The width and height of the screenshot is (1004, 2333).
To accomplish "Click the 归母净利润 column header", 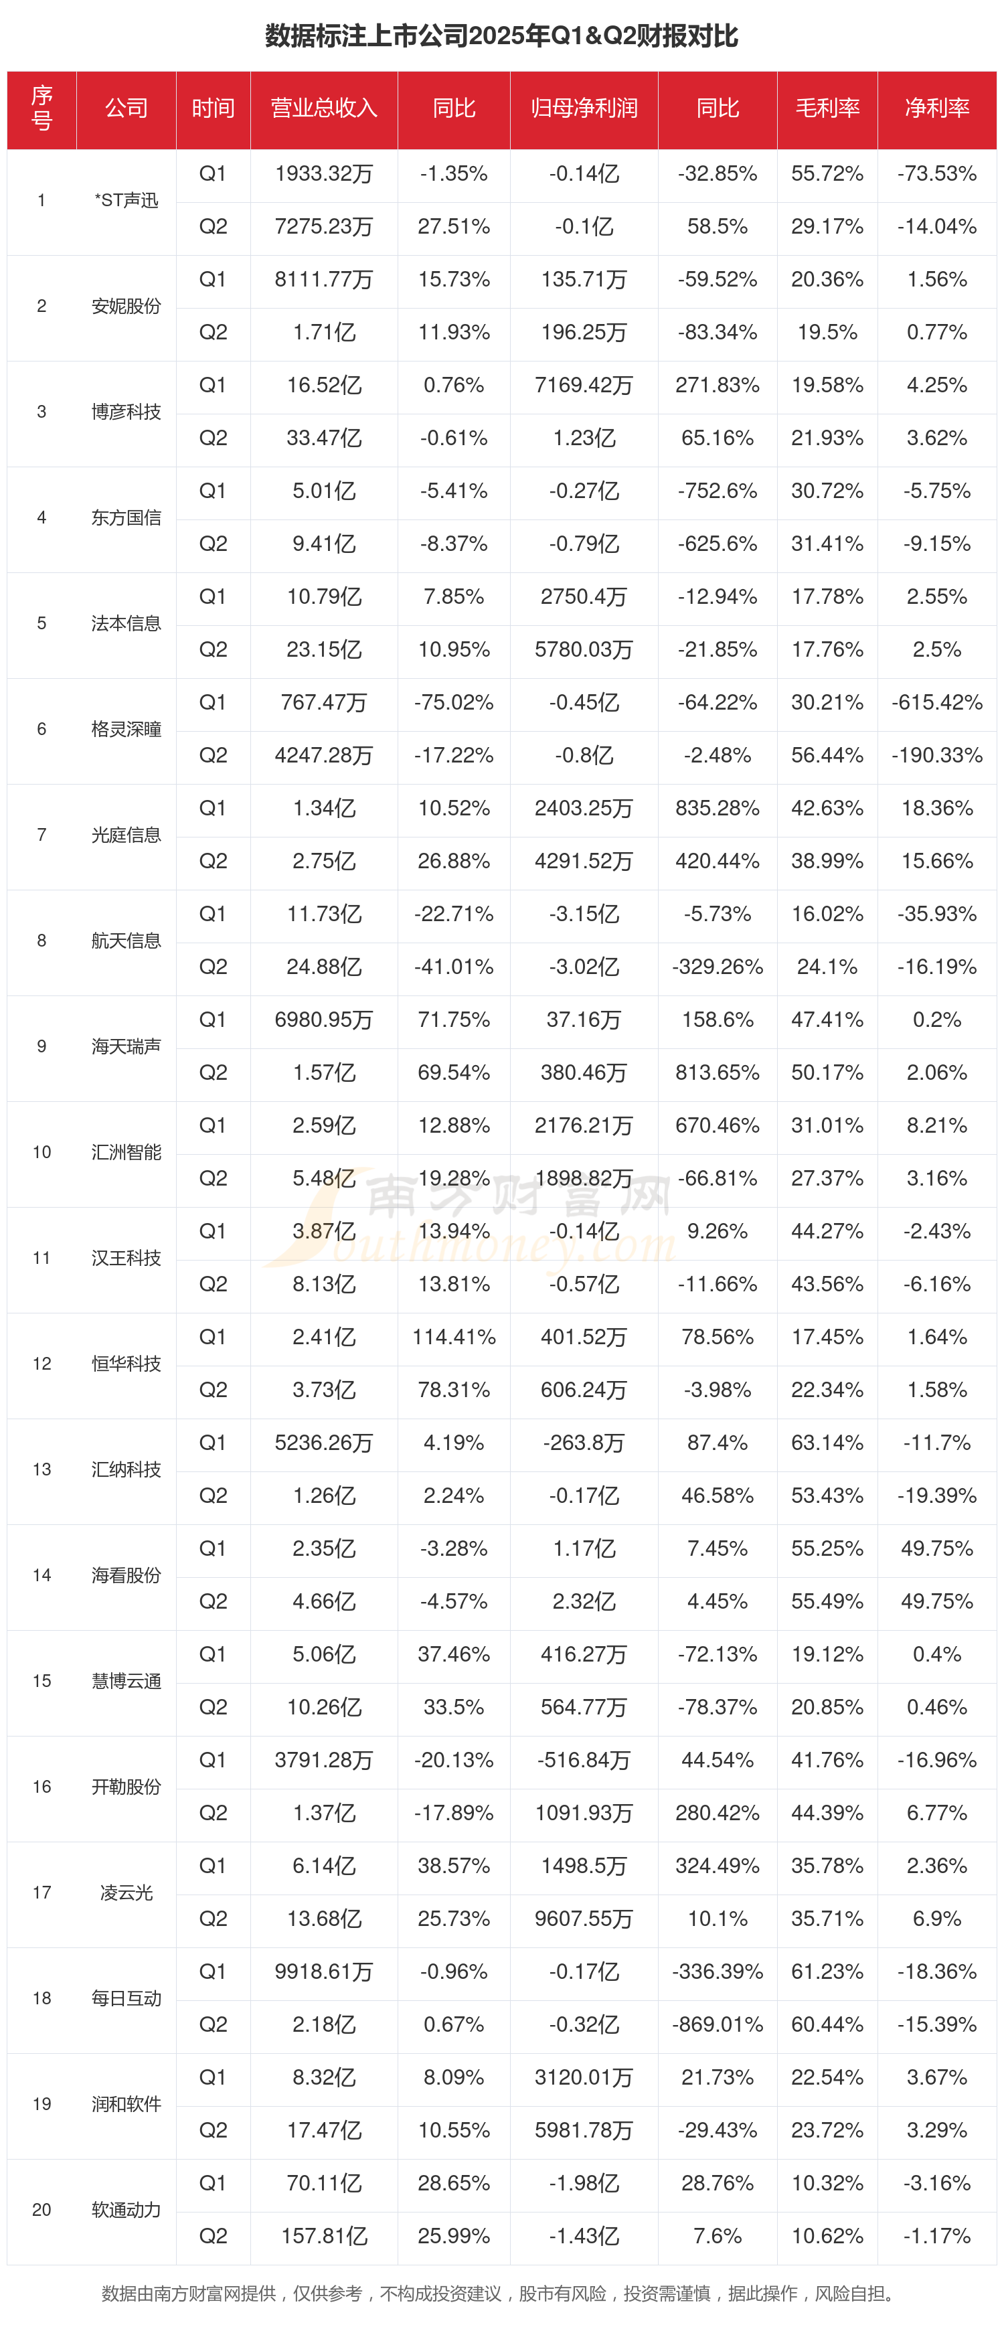I will (x=584, y=108).
